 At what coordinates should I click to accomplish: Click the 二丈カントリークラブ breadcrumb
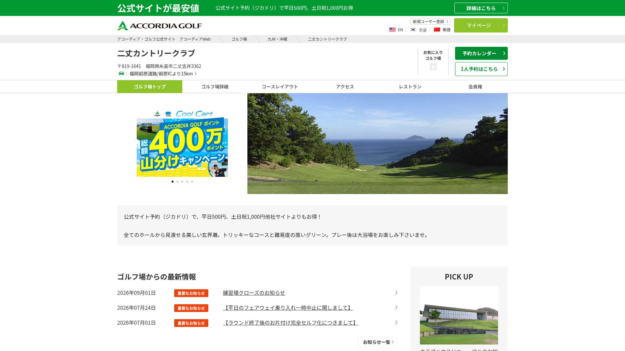click(327, 39)
